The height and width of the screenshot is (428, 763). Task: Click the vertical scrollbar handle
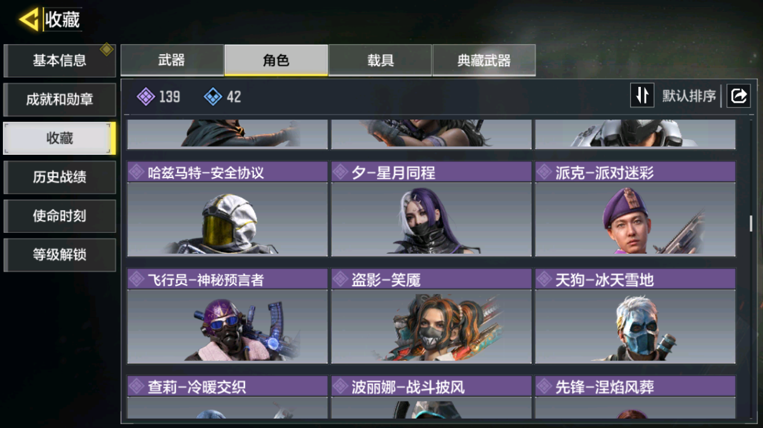click(750, 224)
